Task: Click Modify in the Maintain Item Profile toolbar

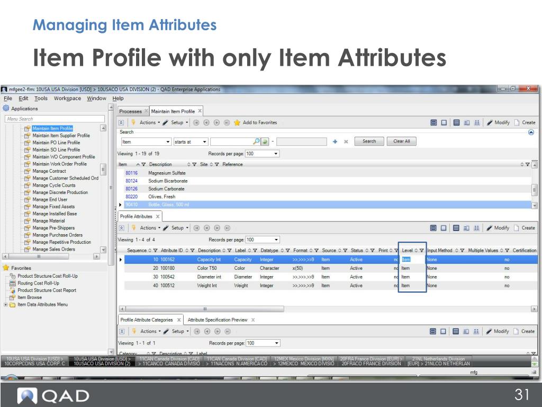Action: 498,122
